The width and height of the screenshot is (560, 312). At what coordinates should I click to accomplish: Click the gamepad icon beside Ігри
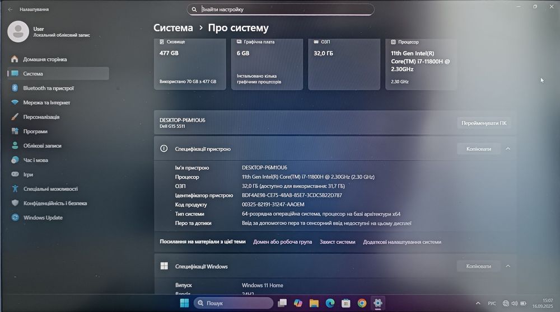pyautogui.click(x=15, y=174)
